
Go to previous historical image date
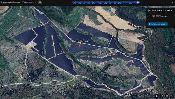pyautogui.click(x=22, y=2)
